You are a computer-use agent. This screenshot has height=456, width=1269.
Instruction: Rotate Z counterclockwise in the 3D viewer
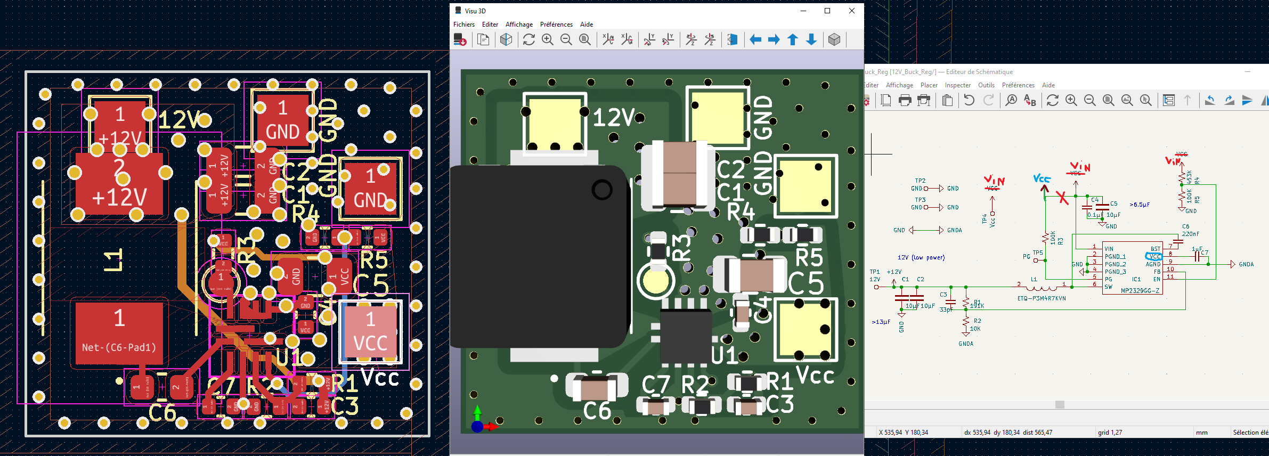pyautogui.click(x=710, y=39)
